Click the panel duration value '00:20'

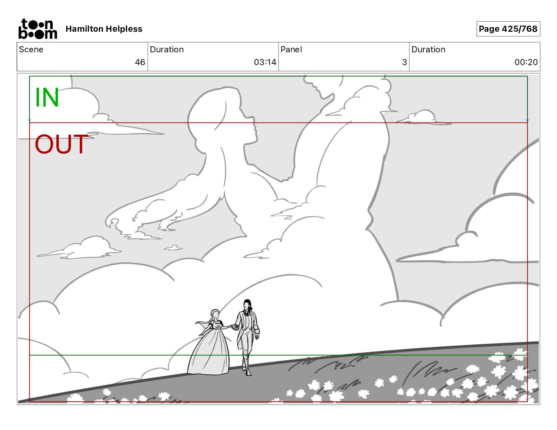526,62
